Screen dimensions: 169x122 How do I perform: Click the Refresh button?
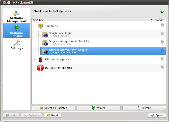99,108
